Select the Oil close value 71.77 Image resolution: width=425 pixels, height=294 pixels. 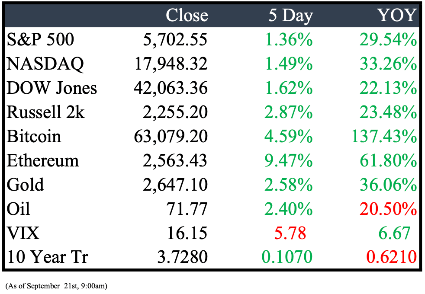pyautogui.click(x=187, y=209)
